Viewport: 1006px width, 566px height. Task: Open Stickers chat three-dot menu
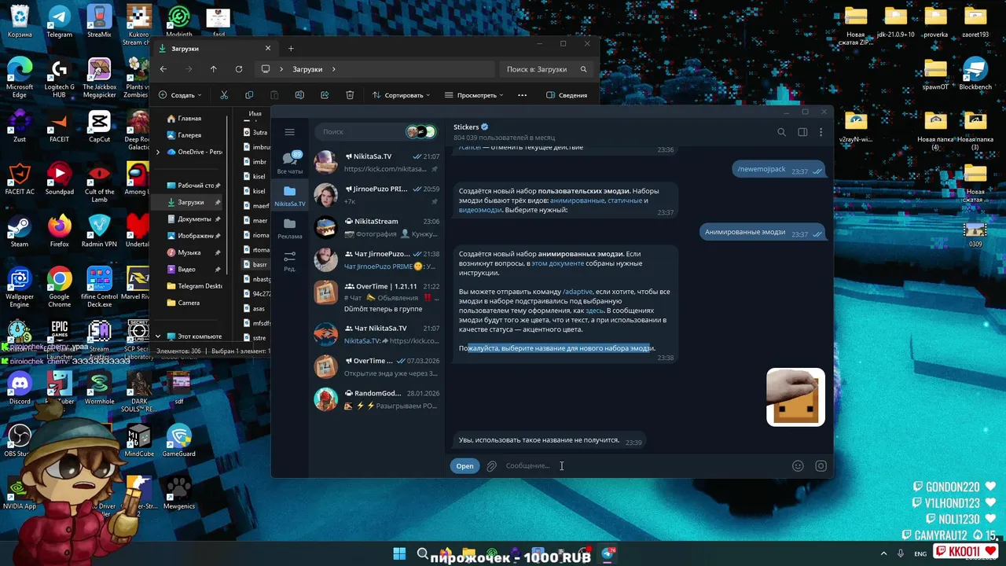click(821, 132)
